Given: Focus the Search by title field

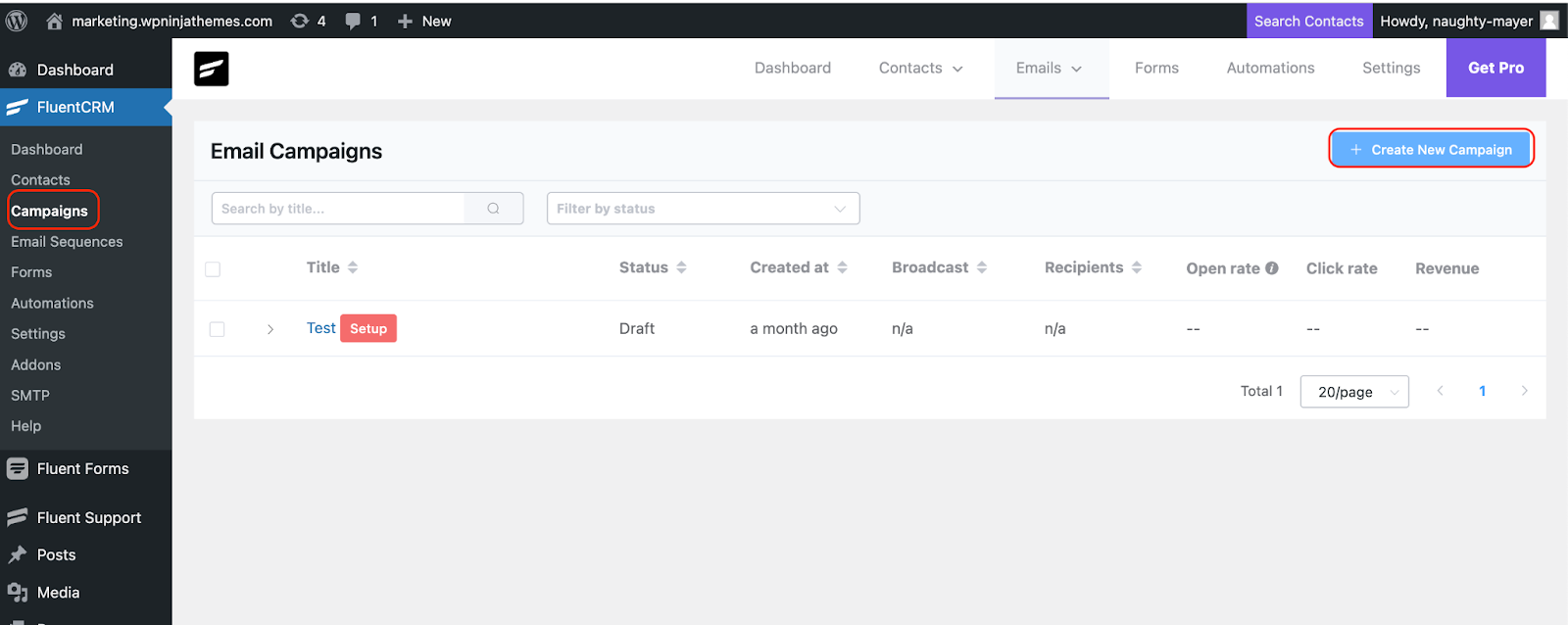Looking at the screenshot, I should click(x=338, y=209).
